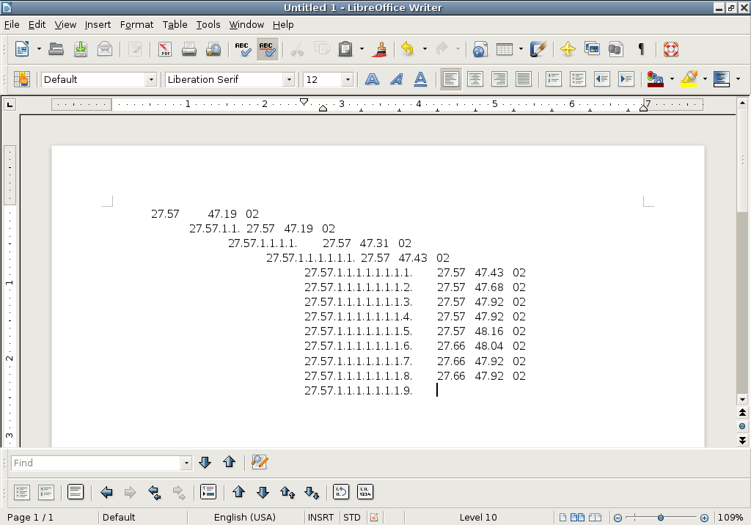
Task: Open the Insert menu
Action: [98, 24]
